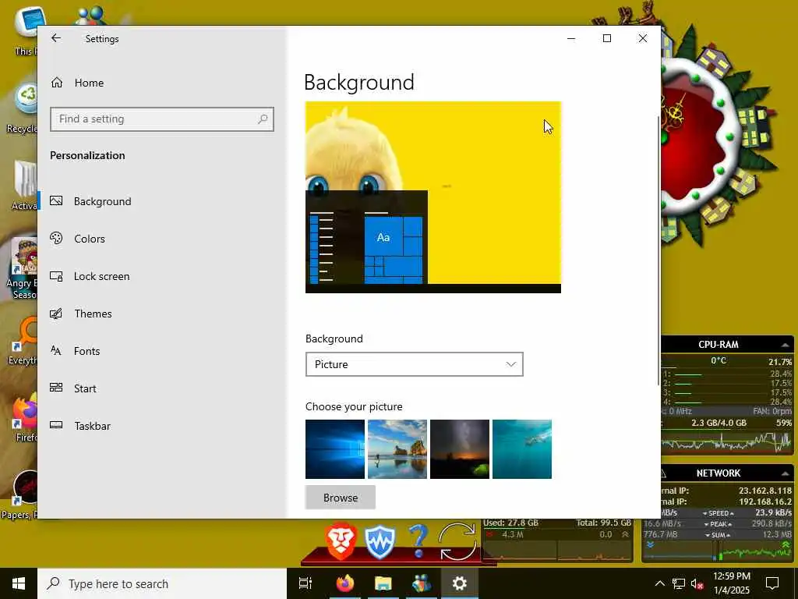Open the Themes settings page

[81, 314]
